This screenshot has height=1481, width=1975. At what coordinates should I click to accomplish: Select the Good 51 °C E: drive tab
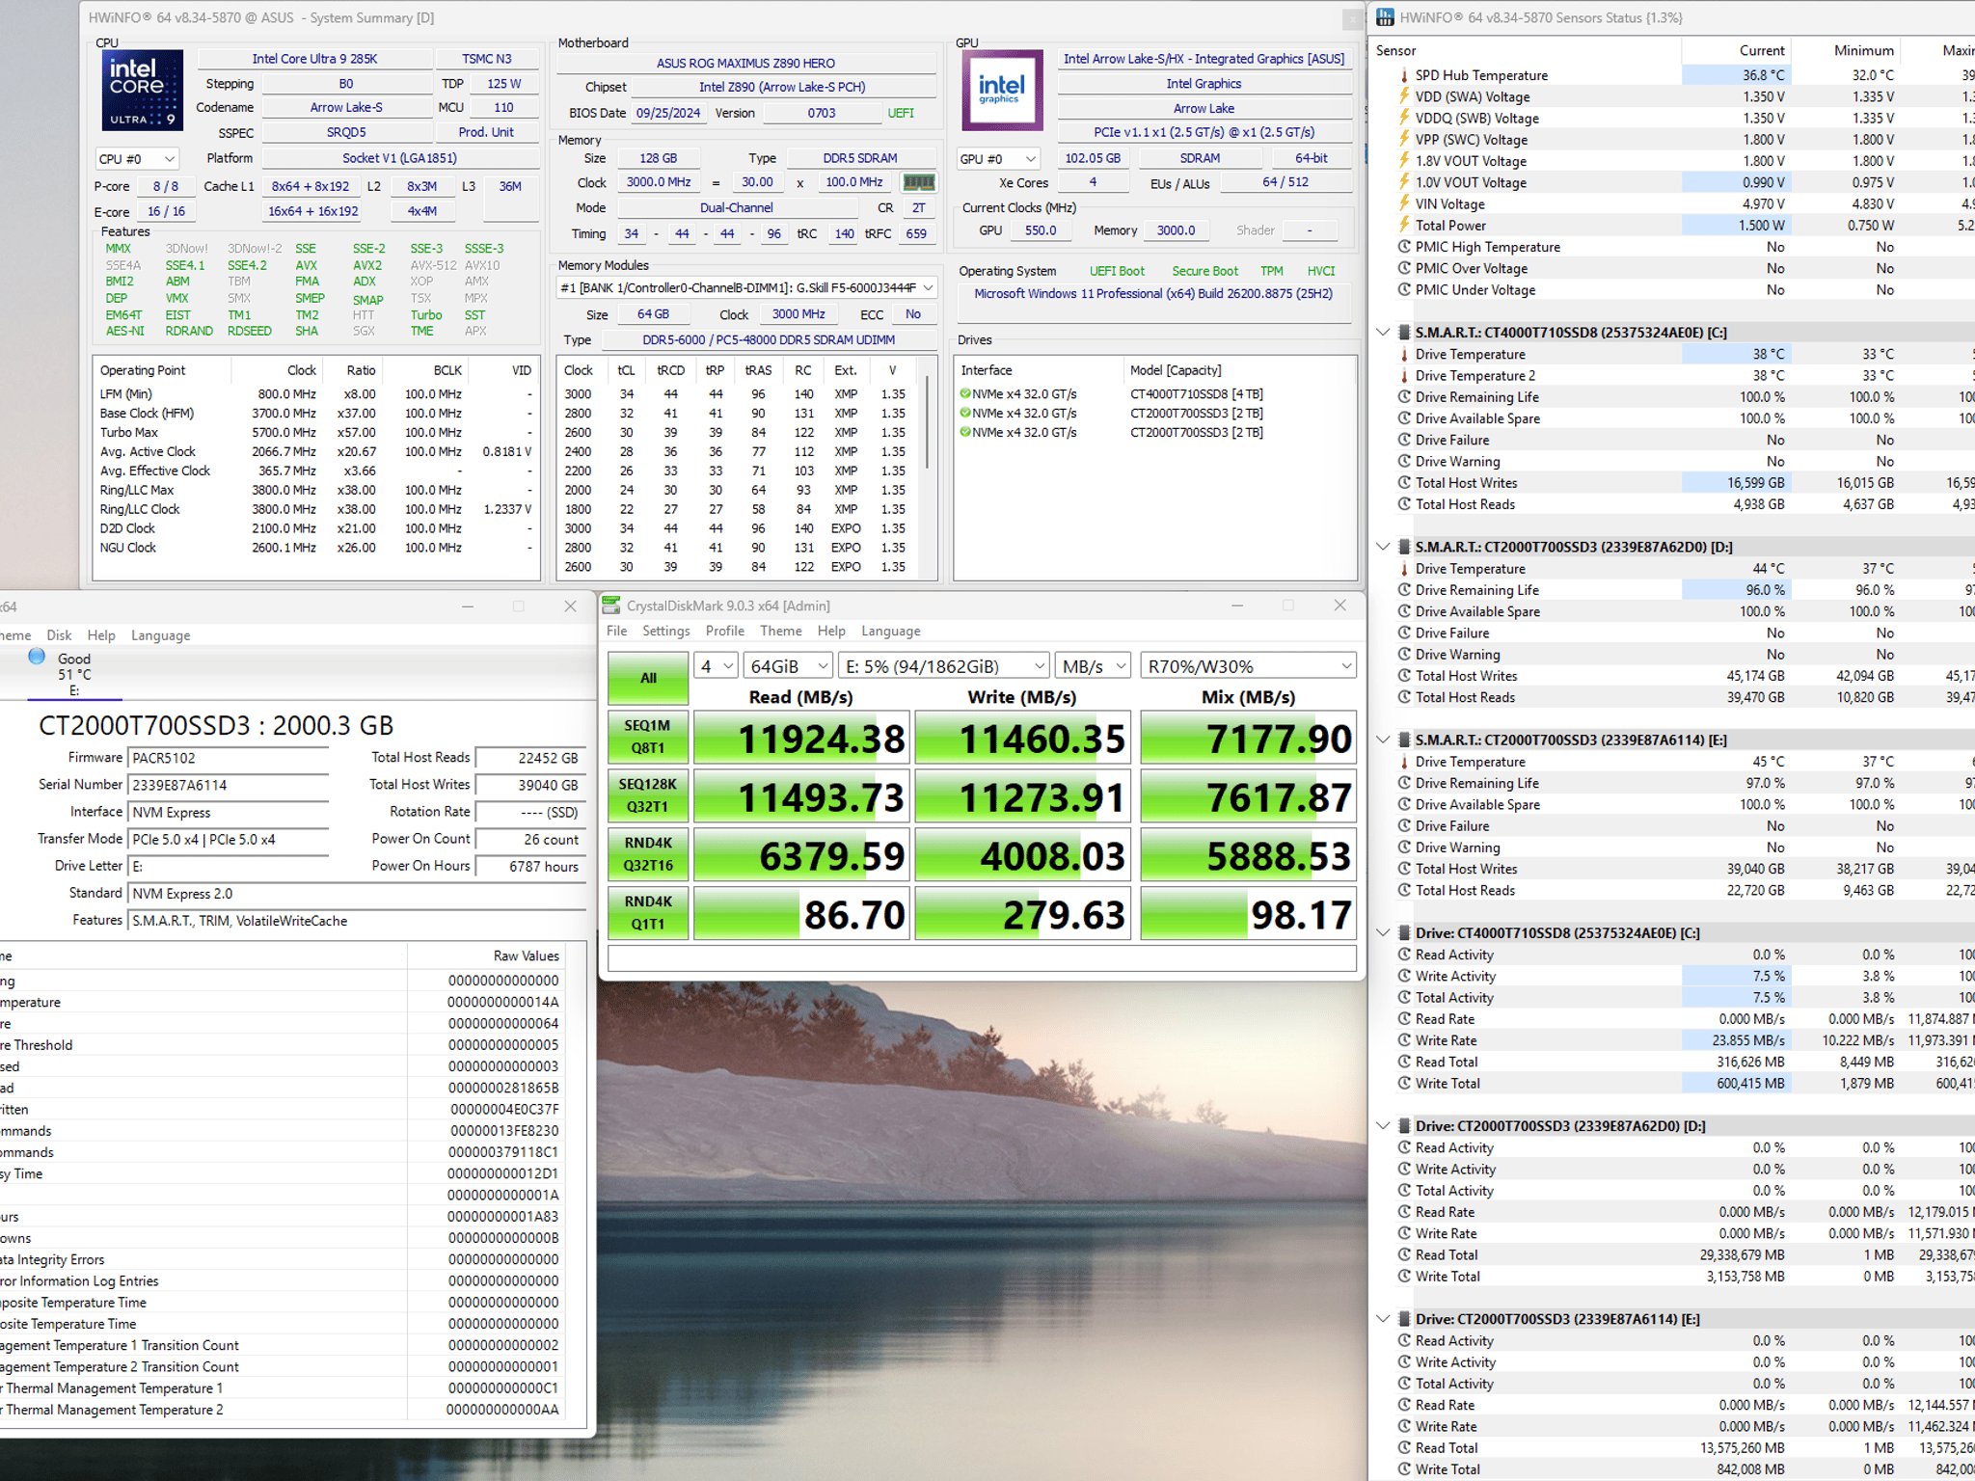pyautogui.click(x=73, y=674)
